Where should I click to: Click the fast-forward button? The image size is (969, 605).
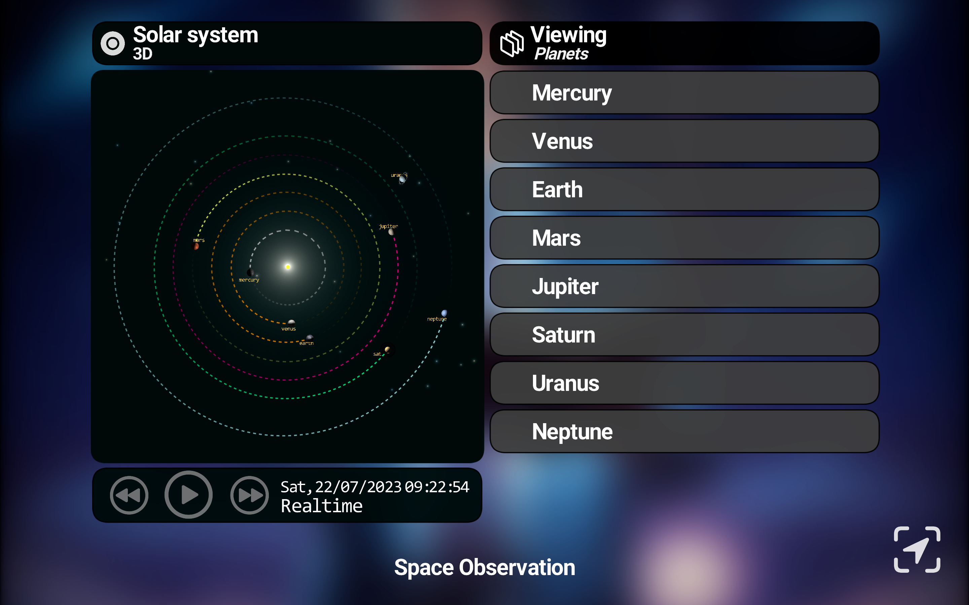pos(249,495)
